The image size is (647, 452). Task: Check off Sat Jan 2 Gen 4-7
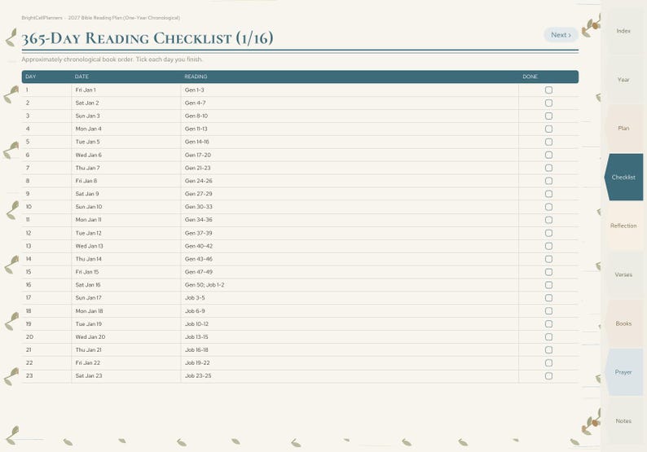pos(548,103)
